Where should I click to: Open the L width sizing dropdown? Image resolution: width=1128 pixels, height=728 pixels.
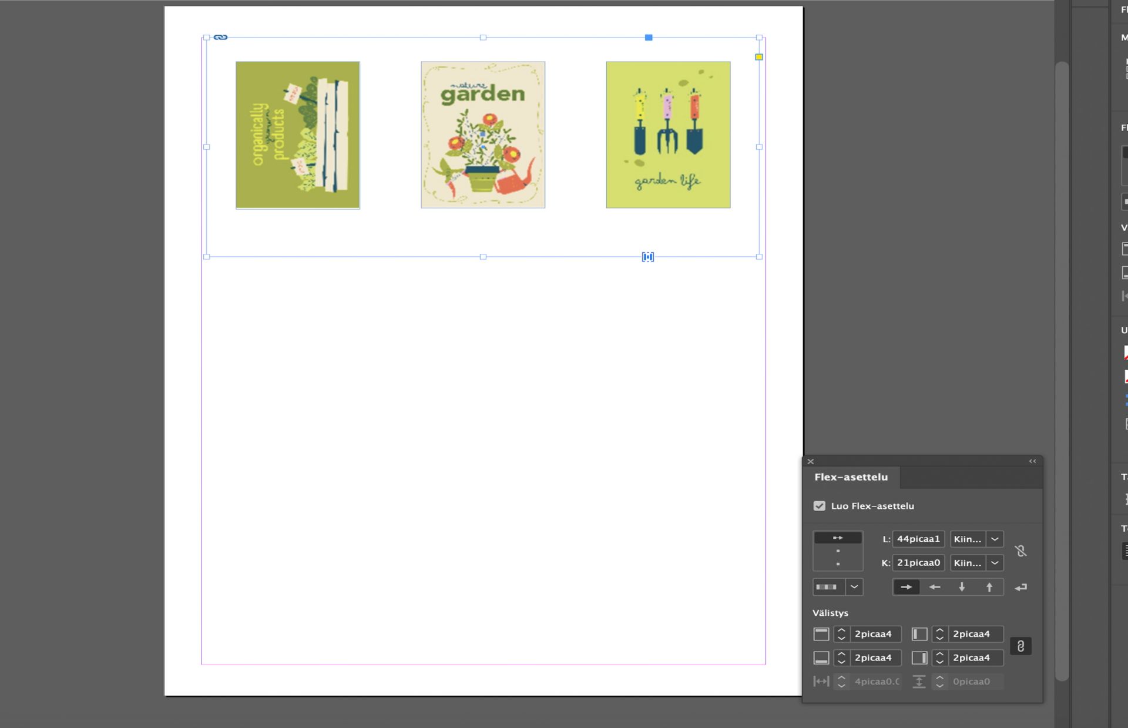coord(995,539)
